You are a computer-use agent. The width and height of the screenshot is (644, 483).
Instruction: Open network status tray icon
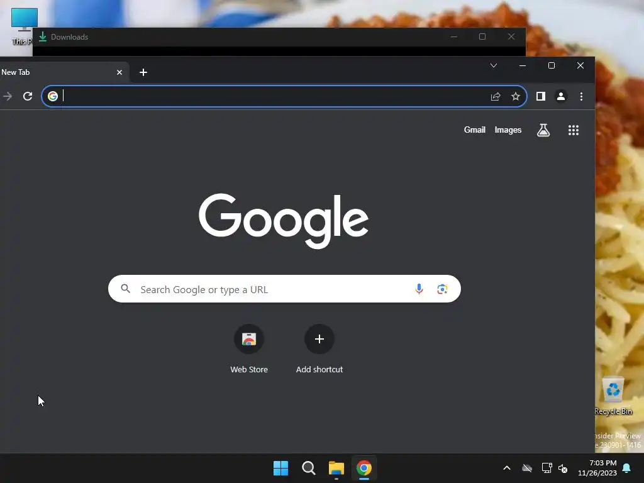[547, 468]
